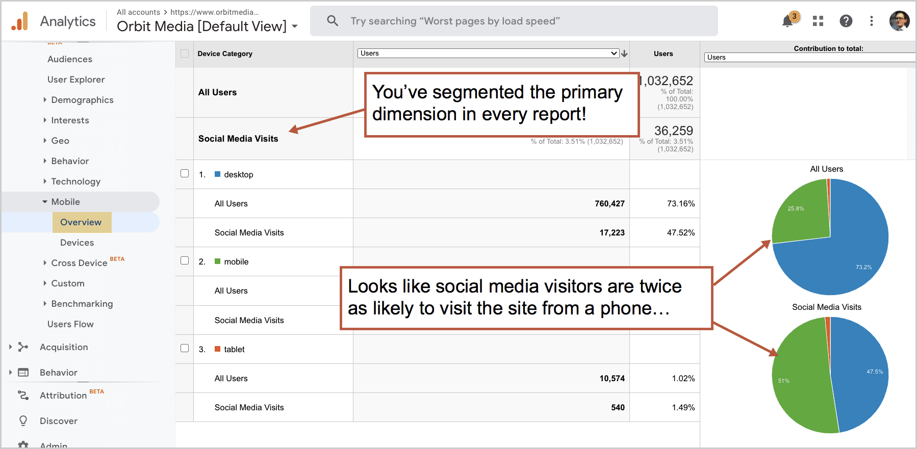This screenshot has width=917, height=449.
Task: Open Mobile Devices report
Action: tap(77, 243)
